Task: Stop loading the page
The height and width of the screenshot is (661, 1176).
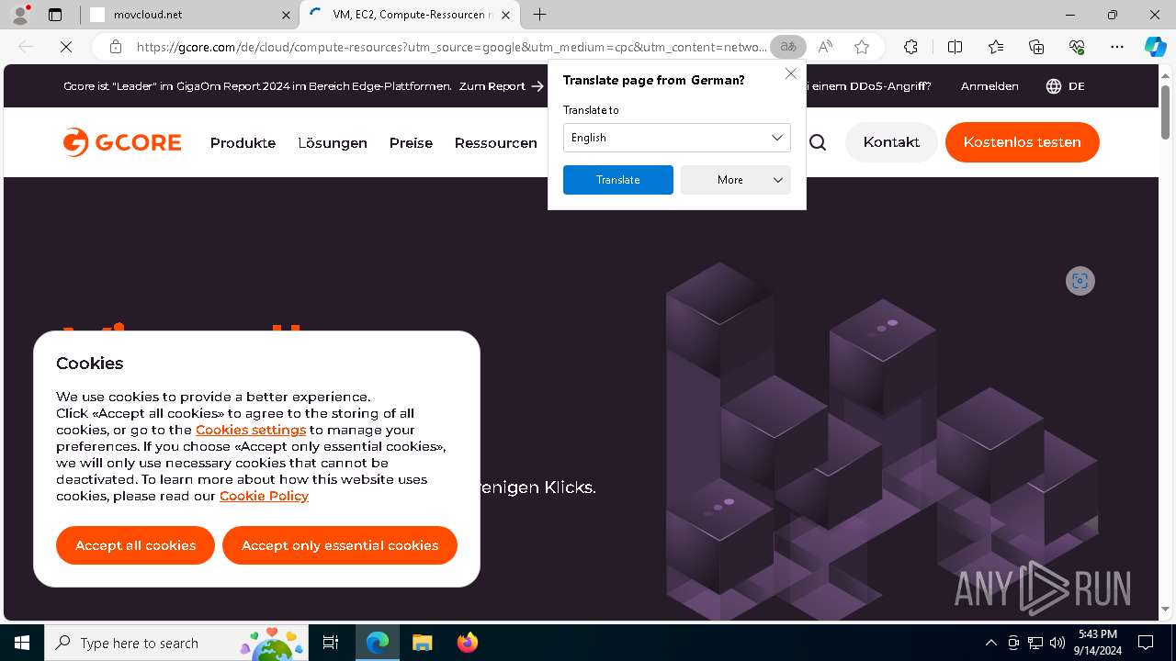Action: tap(66, 47)
